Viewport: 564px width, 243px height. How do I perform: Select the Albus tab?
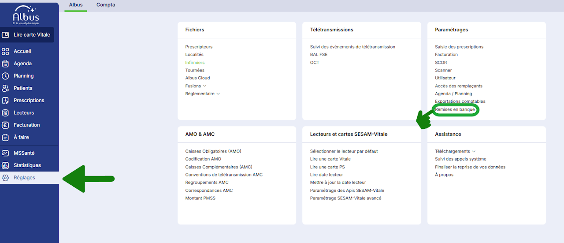76,5
